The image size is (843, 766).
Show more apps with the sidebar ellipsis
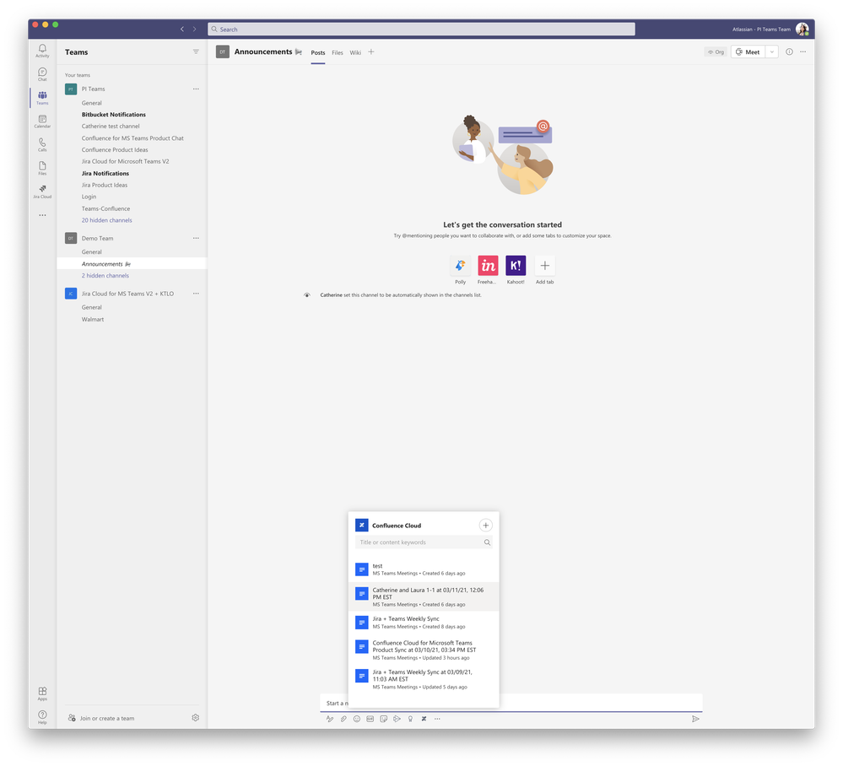pos(42,215)
